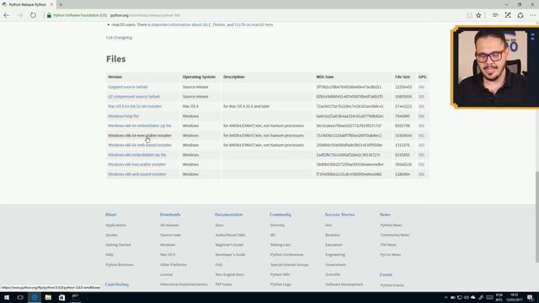Go back using the browser back arrow

(x=7, y=15)
